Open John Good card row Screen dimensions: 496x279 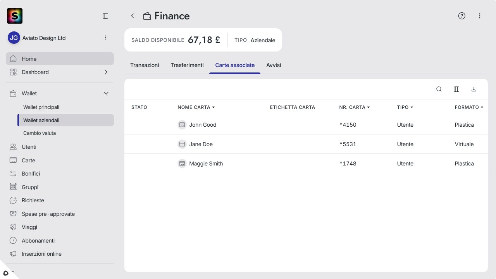pos(306,125)
